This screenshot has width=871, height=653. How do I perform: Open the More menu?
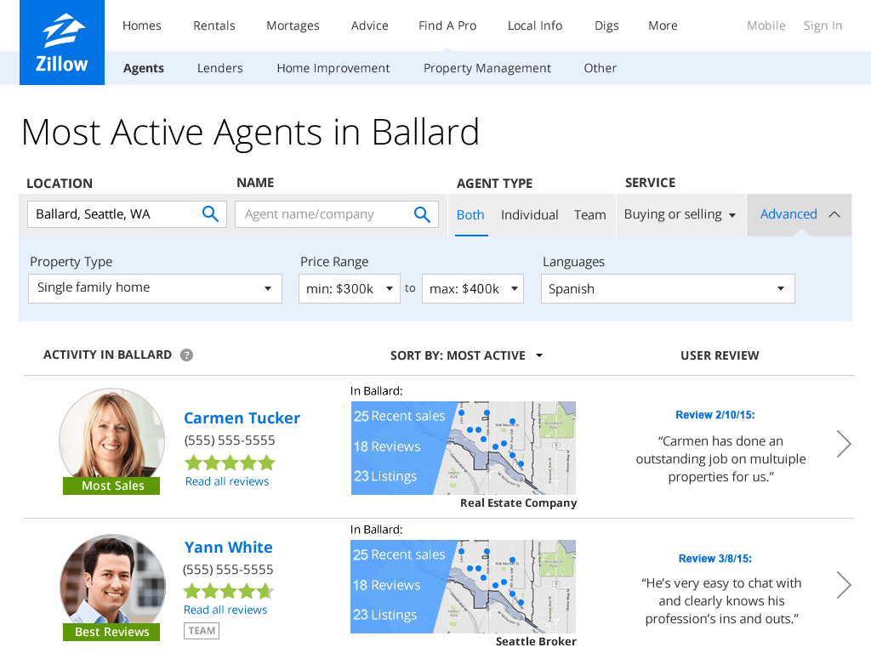point(663,26)
